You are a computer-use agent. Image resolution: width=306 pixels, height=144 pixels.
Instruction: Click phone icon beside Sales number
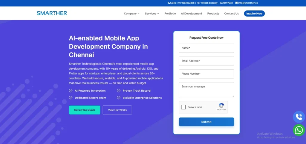point(169,3)
